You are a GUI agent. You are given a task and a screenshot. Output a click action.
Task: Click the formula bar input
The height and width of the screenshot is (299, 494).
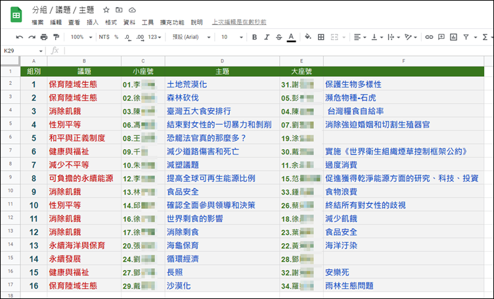pos(277,51)
